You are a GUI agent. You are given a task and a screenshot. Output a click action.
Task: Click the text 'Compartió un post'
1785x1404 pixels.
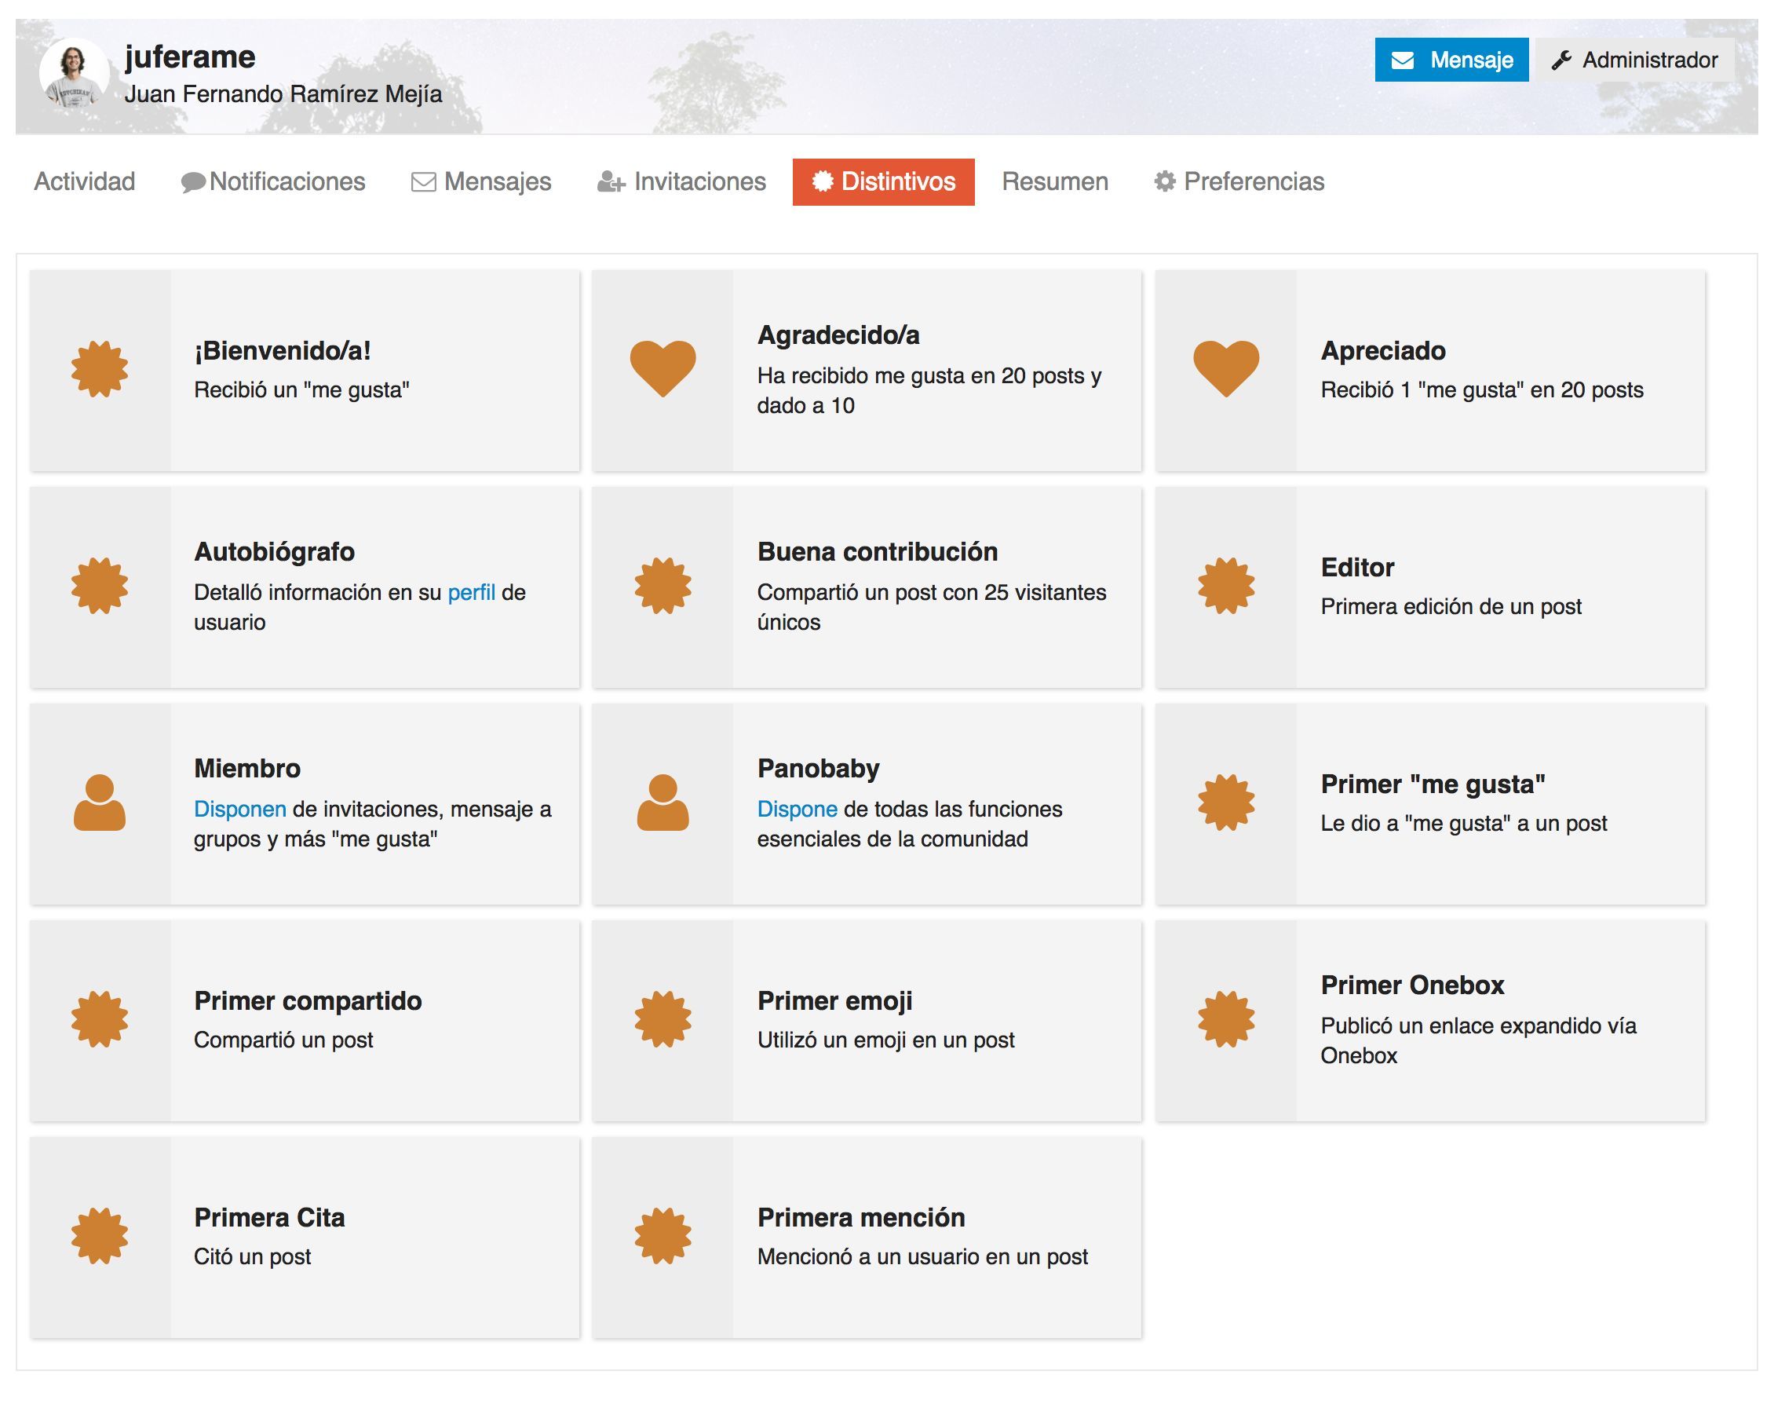[x=283, y=1040]
